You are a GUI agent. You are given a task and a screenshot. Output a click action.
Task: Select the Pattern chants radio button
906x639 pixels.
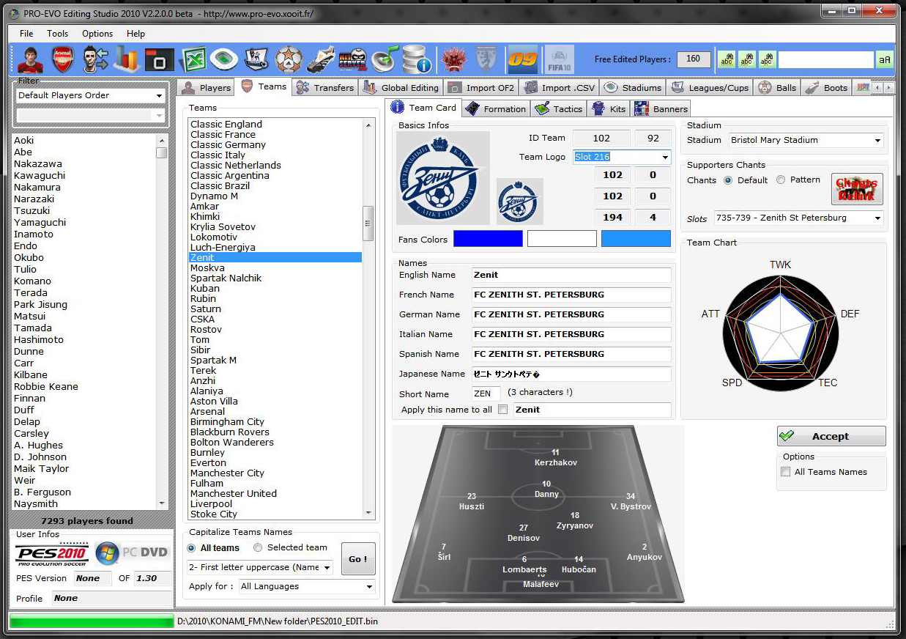click(781, 180)
